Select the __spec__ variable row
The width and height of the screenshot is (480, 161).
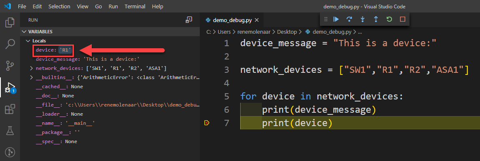click(x=110, y=141)
